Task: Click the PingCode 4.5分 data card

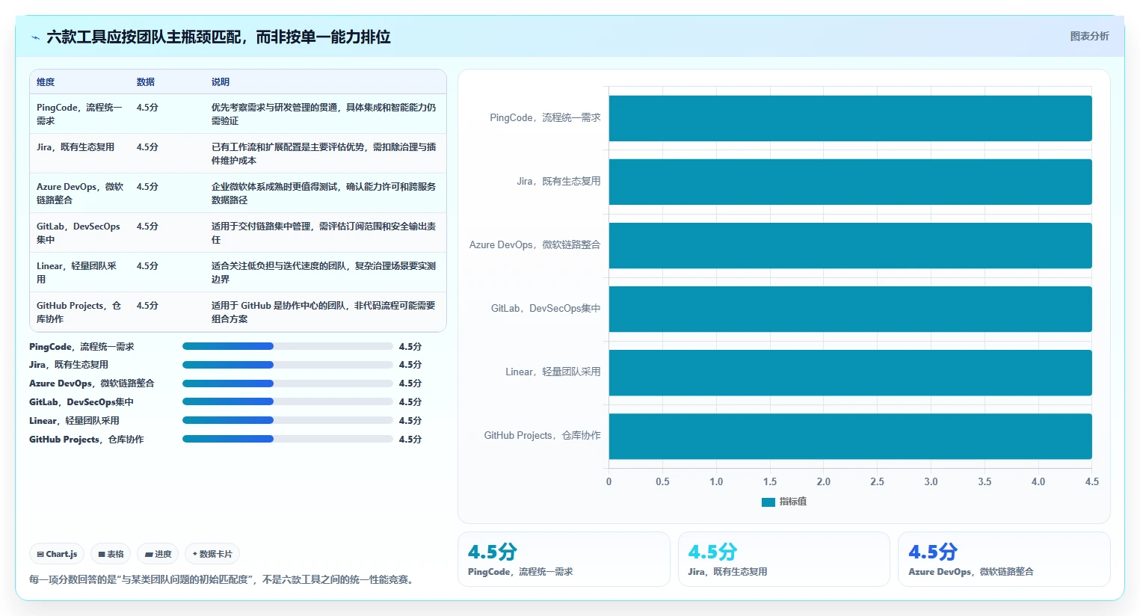Action: pos(564,559)
